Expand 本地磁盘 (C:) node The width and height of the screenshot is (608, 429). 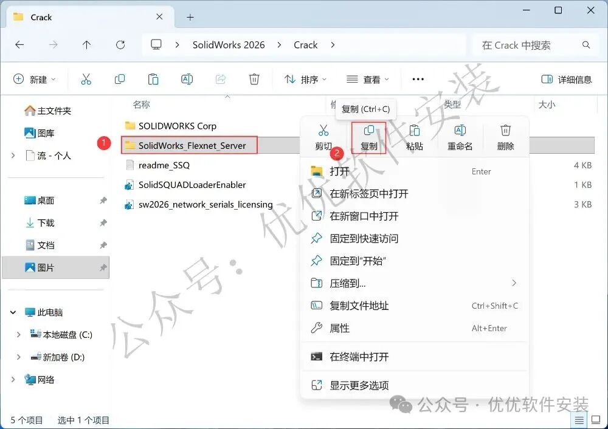pyautogui.click(x=19, y=335)
